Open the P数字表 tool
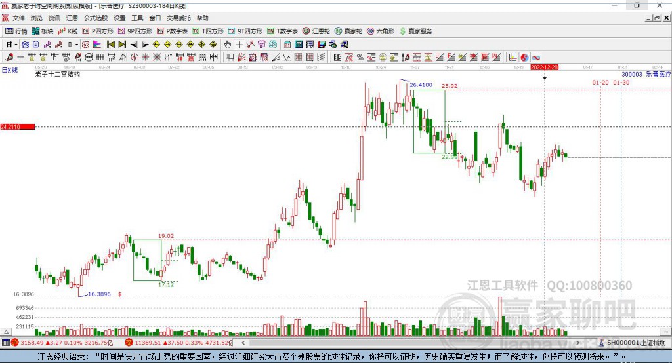The height and width of the screenshot is (363, 672). click(173, 31)
